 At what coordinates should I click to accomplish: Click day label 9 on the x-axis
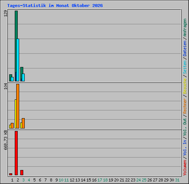coord(56,180)
